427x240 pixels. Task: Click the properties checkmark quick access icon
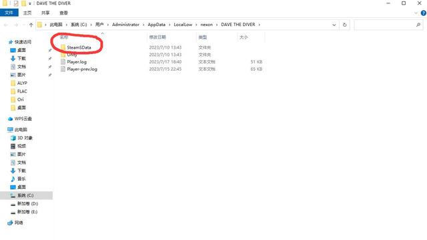coord(16,3)
